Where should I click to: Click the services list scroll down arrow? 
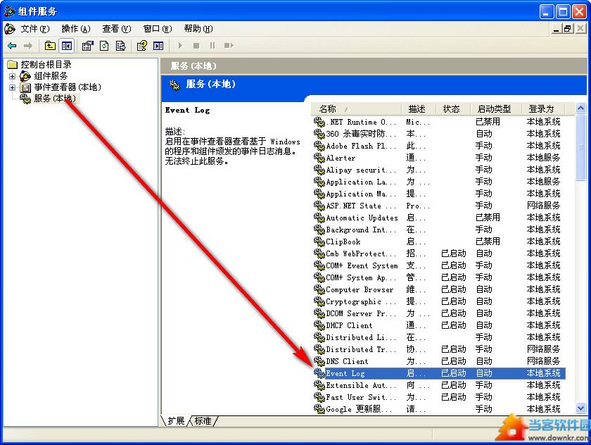point(580,407)
